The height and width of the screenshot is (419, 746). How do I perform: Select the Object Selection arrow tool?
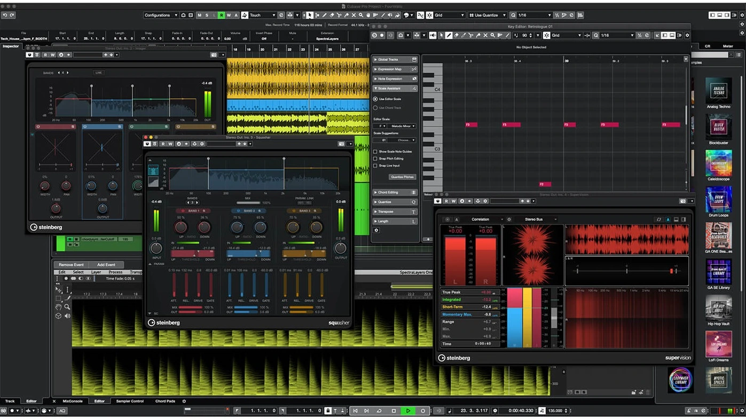(310, 15)
